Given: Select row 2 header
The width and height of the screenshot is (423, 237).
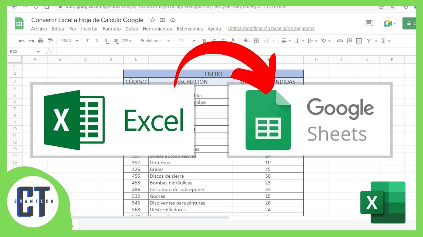Looking at the screenshot, I should tap(15, 73).
